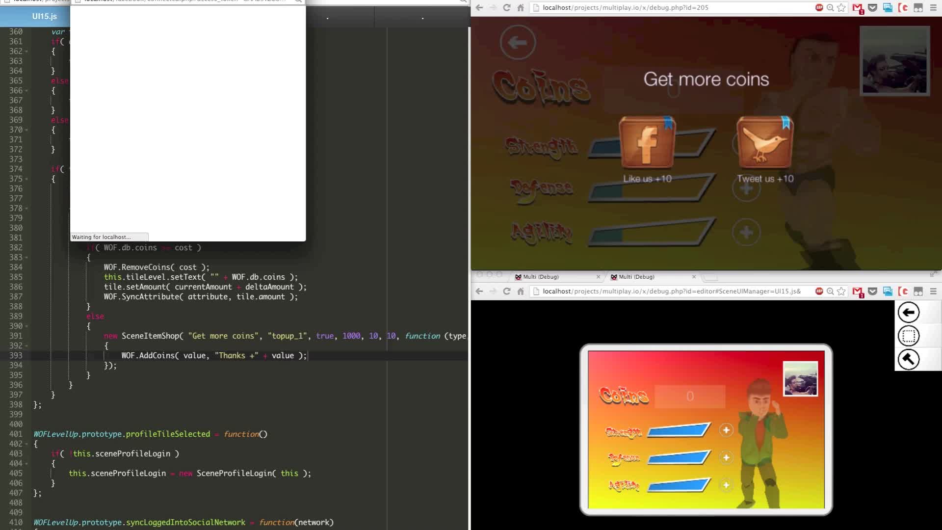
Task: Click the magnifier zoom extension icon
Action: (x=830, y=8)
